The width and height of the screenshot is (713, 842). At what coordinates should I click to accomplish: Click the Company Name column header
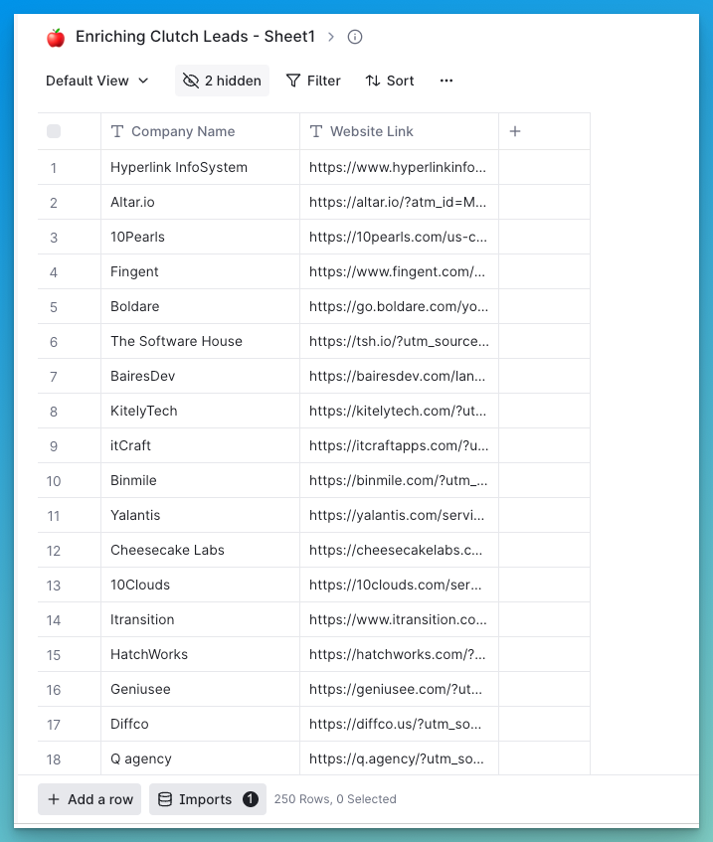200,131
